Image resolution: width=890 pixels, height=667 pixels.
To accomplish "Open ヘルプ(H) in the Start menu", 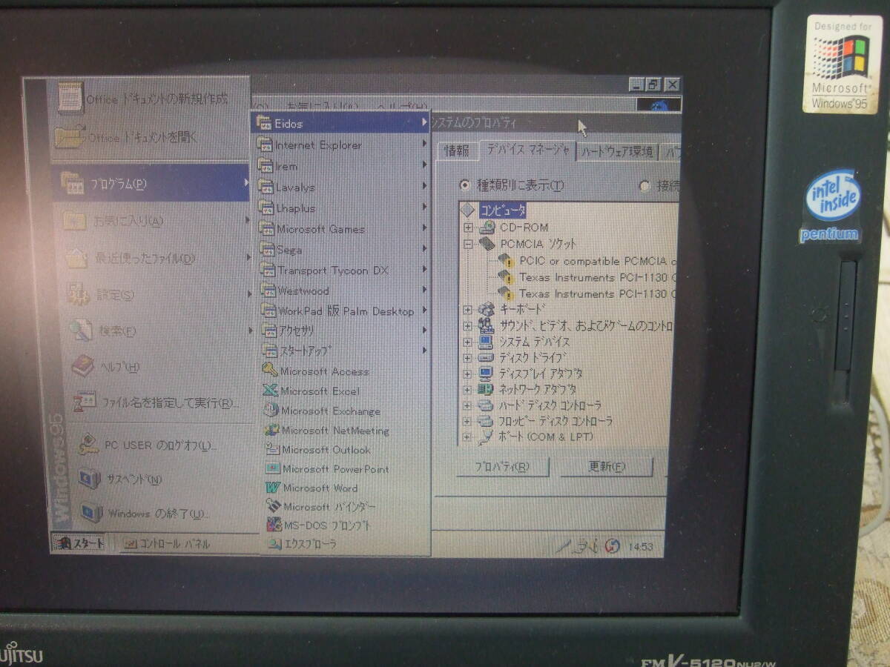I will pos(162,367).
